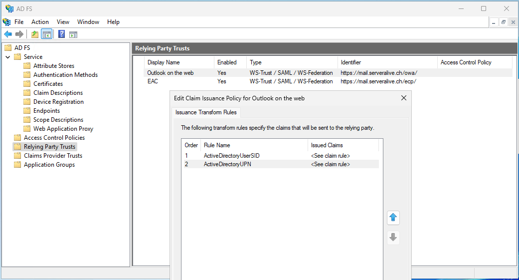Restore the inner MMC console window
The width and height of the screenshot is (519, 280).
tap(504, 22)
